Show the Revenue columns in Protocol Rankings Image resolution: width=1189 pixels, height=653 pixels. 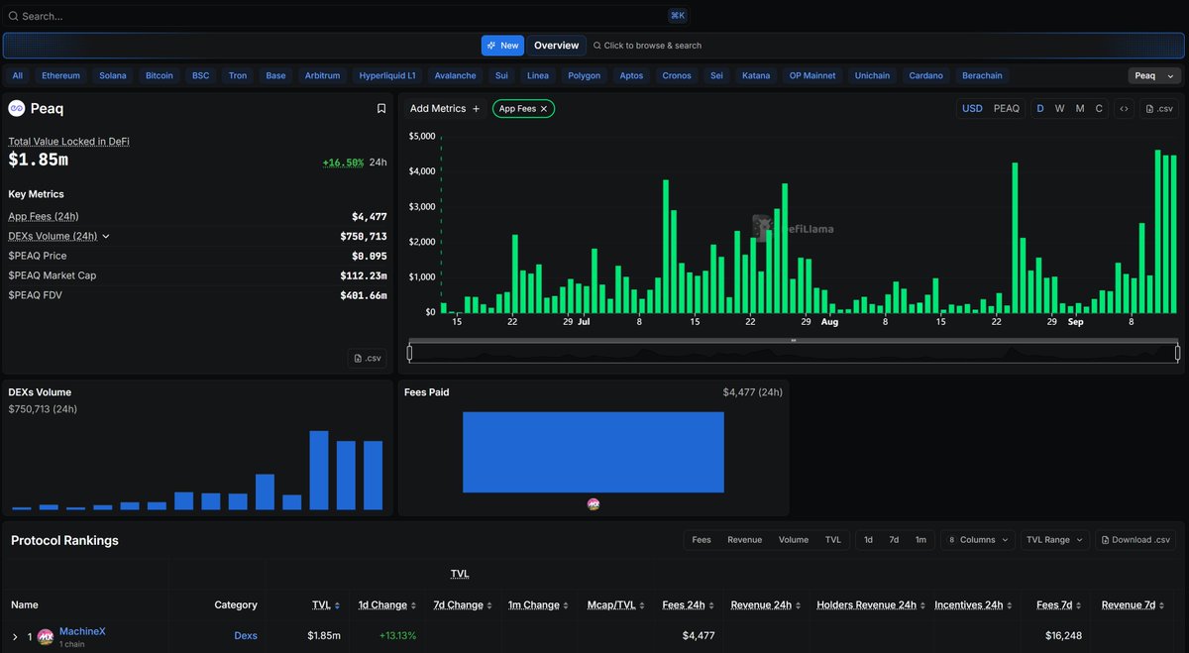[745, 540]
